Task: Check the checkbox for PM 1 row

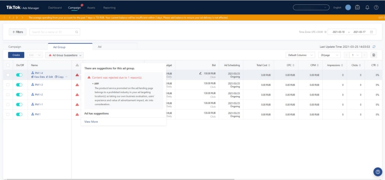Action: click(x=8, y=114)
